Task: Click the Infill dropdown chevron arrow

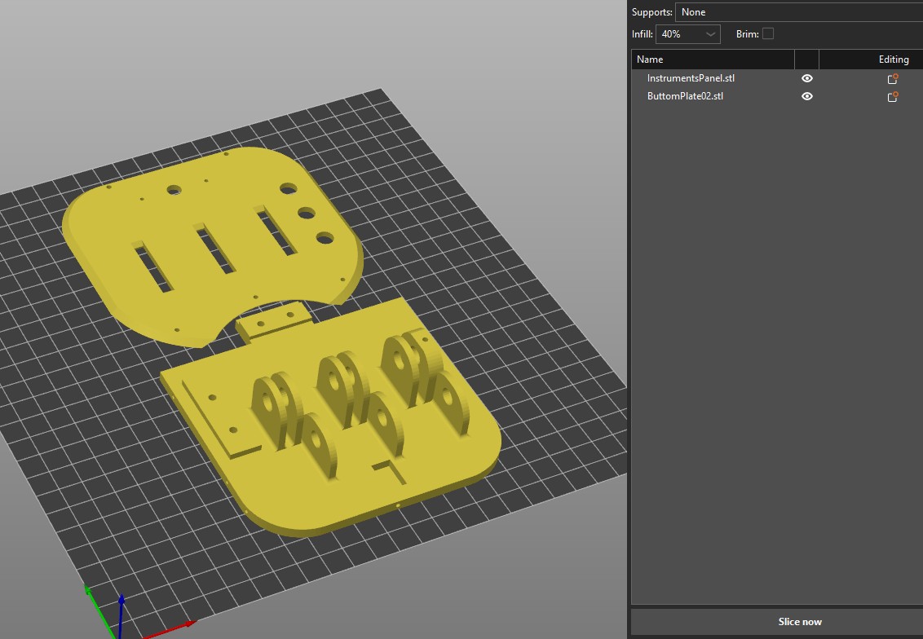Action: tap(711, 34)
